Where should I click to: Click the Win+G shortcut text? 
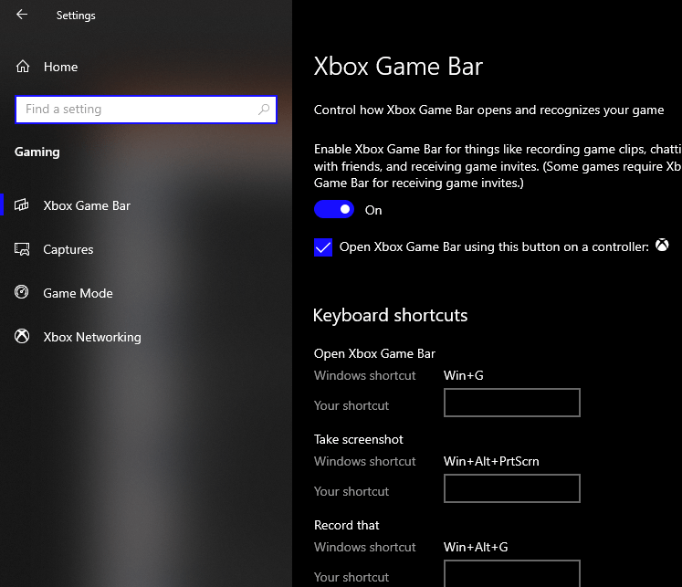[x=463, y=375]
